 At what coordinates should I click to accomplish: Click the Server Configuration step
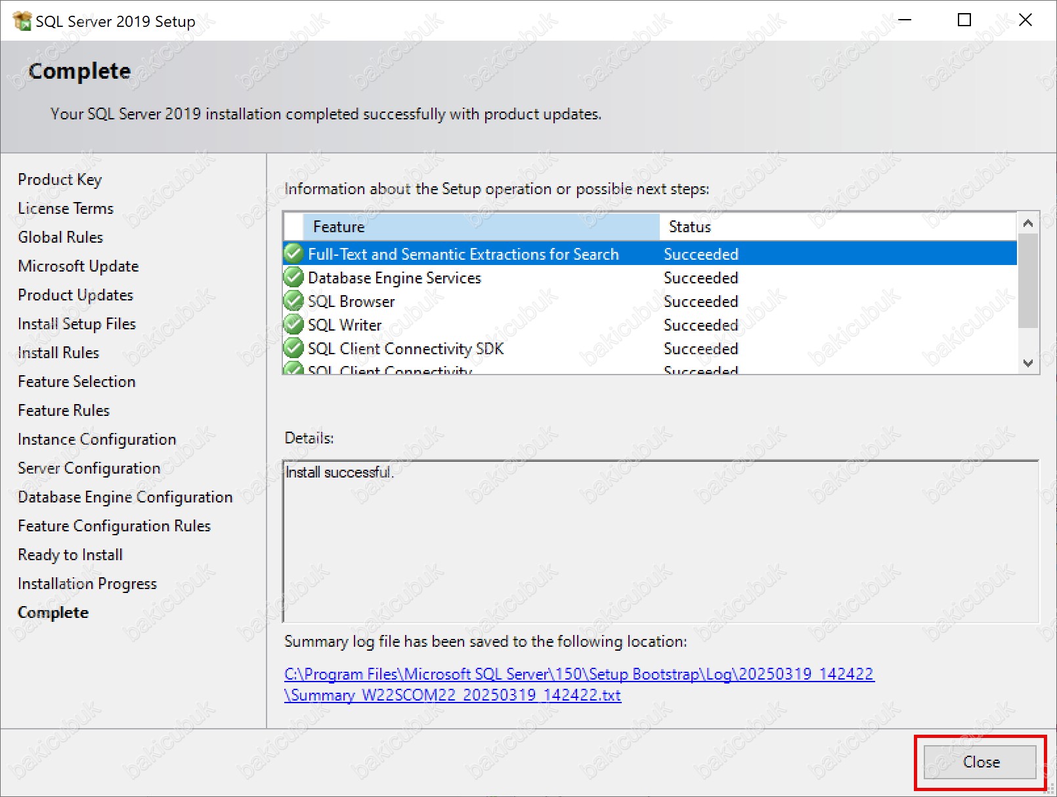click(x=89, y=468)
